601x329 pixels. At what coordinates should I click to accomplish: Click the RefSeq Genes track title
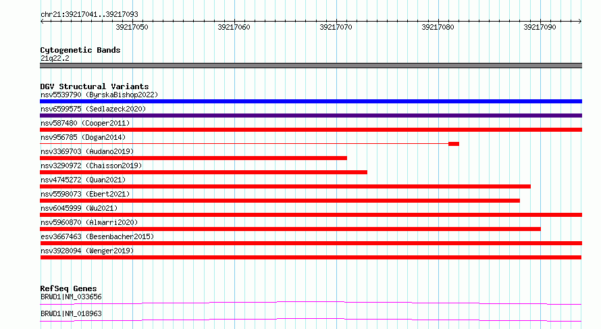68,288
